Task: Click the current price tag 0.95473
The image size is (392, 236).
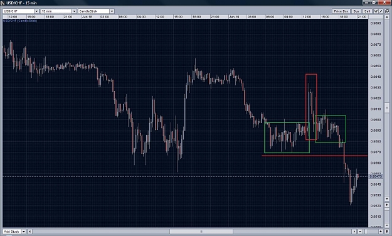Action: 376,176
